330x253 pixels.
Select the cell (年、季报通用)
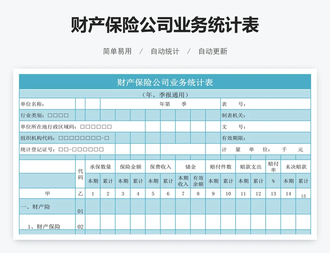coord(165,94)
